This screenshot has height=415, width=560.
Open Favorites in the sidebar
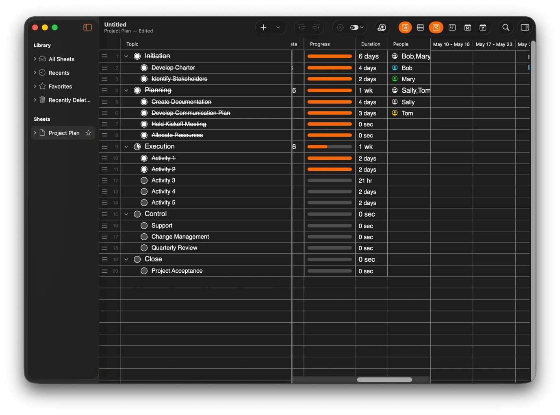[60, 87]
